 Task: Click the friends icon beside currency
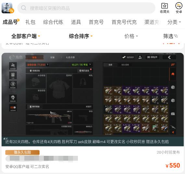click(140, 57)
